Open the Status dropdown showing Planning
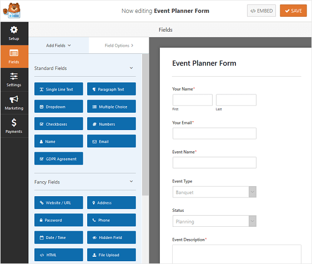 click(x=214, y=221)
